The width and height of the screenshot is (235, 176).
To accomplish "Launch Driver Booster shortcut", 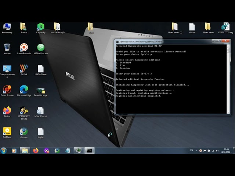I will (7, 91).
